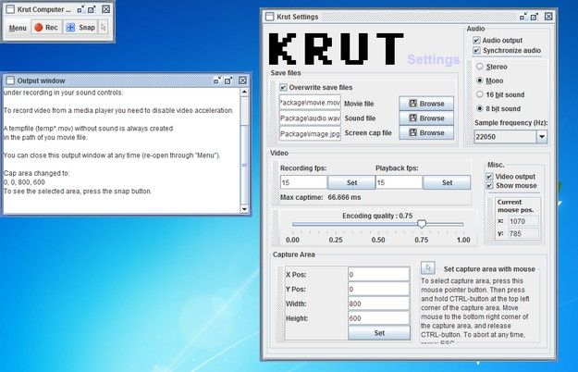
Task: Browse for the Movie file
Action: point(426,104)
